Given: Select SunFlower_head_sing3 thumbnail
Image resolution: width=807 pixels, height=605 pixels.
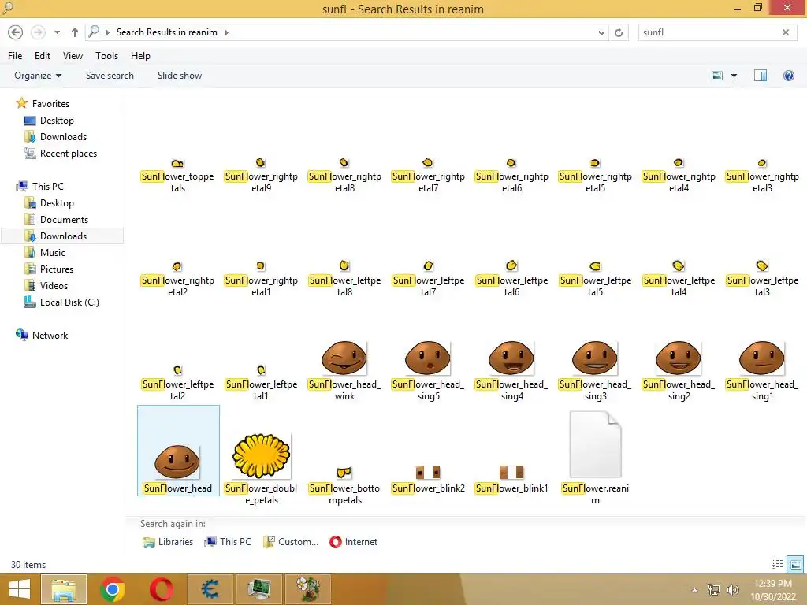Looking at the screenshot, I should click(595, 358).
